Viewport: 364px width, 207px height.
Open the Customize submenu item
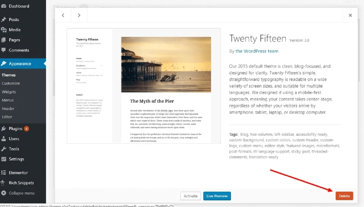click(x=11, y=83)
